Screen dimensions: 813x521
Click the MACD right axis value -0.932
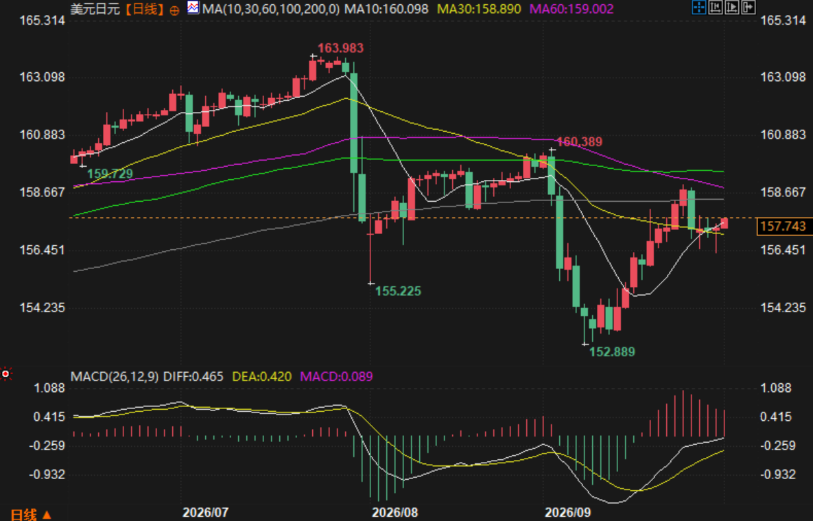[x=778, y=474]
